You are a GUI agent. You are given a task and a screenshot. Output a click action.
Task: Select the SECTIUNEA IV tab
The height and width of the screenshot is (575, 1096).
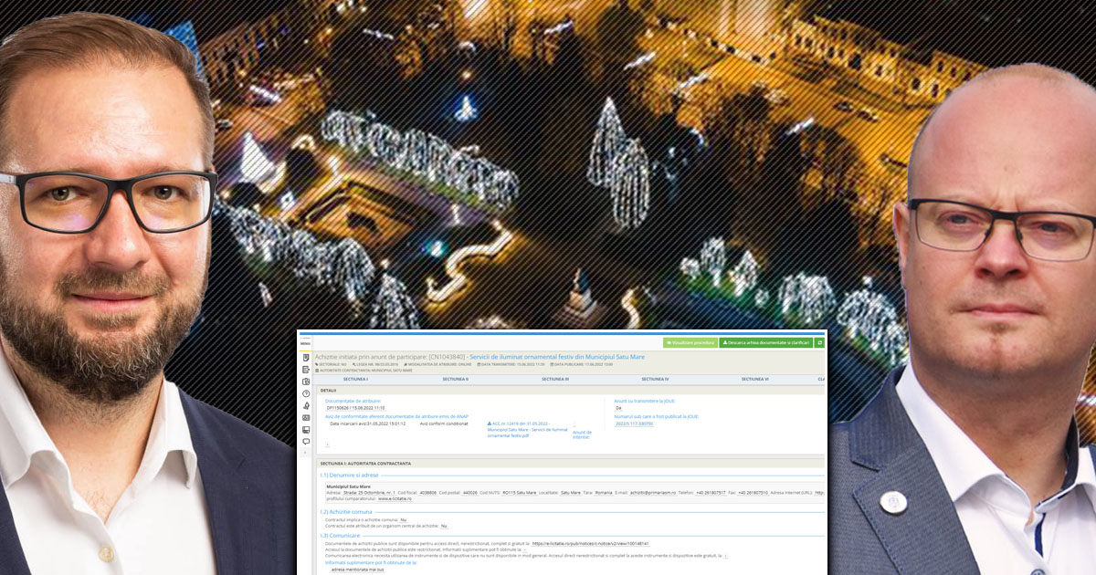[x=655, y=378]
